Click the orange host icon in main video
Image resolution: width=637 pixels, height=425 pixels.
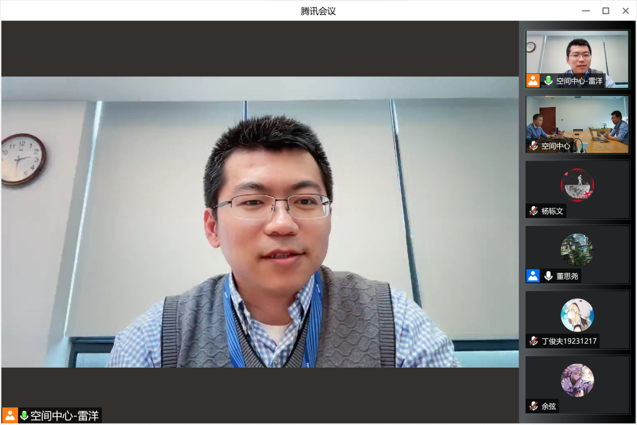[x=10, y=415]
